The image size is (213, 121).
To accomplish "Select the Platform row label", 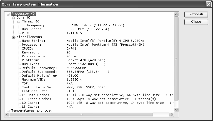I will click(31, 60).
